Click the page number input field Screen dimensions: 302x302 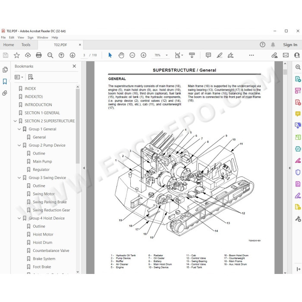click(x=84, y=55)
